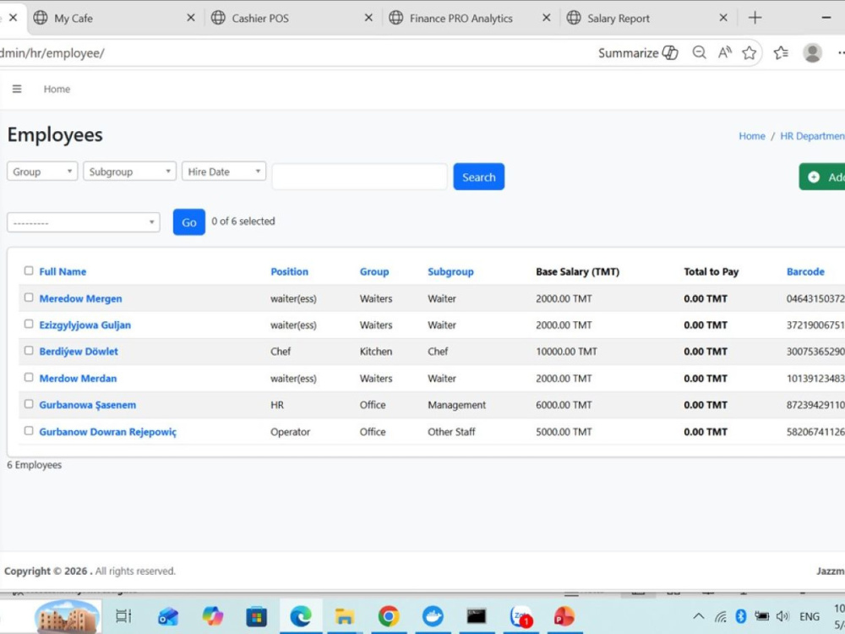This screenshot has height=634, width=845.
Task: Open Copilot app in taskbar
Action: pos(212,616)
